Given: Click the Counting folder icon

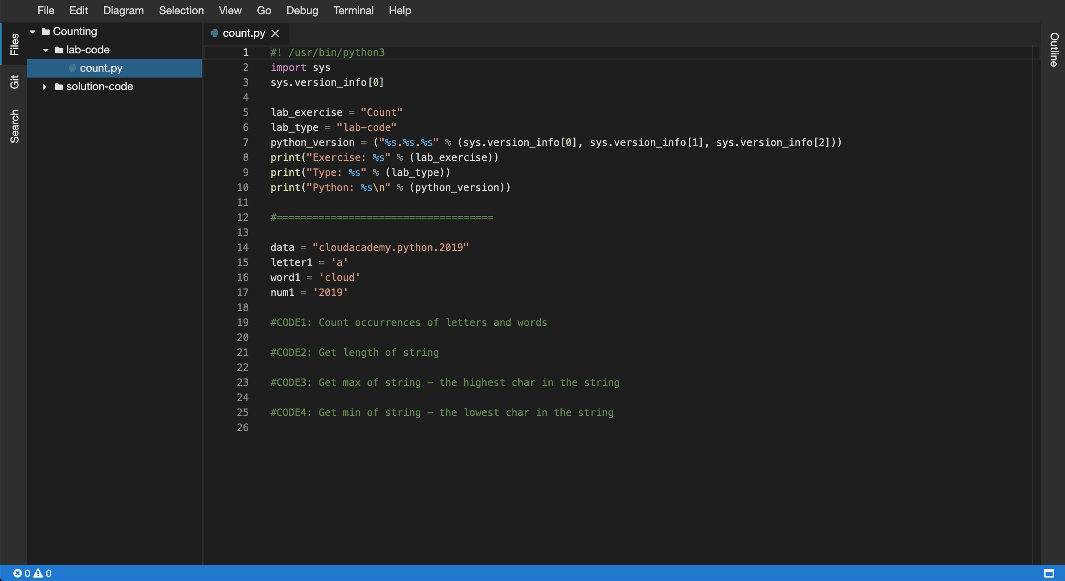Looking at the screenshot, I should [x=46, y=32].
